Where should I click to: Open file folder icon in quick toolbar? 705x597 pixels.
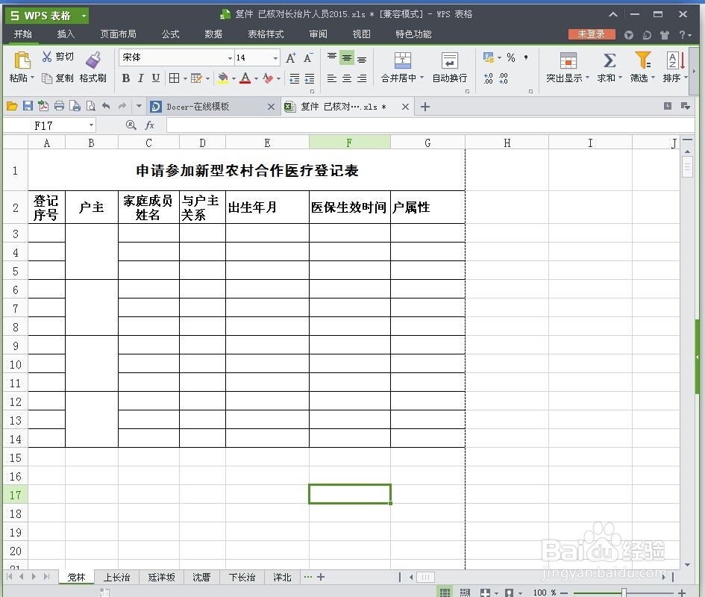(x=12, y=106)
